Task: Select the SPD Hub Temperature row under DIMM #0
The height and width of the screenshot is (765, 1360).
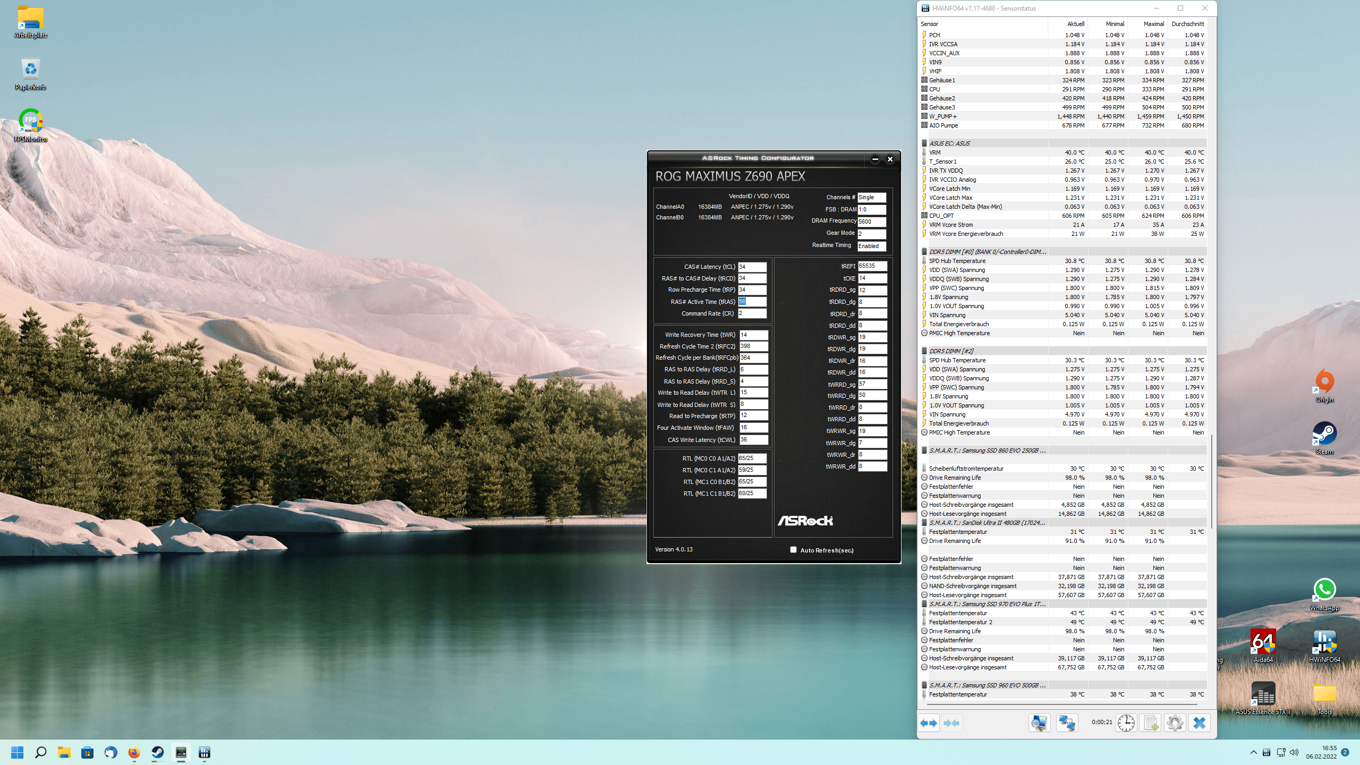Action: point(957,261)
